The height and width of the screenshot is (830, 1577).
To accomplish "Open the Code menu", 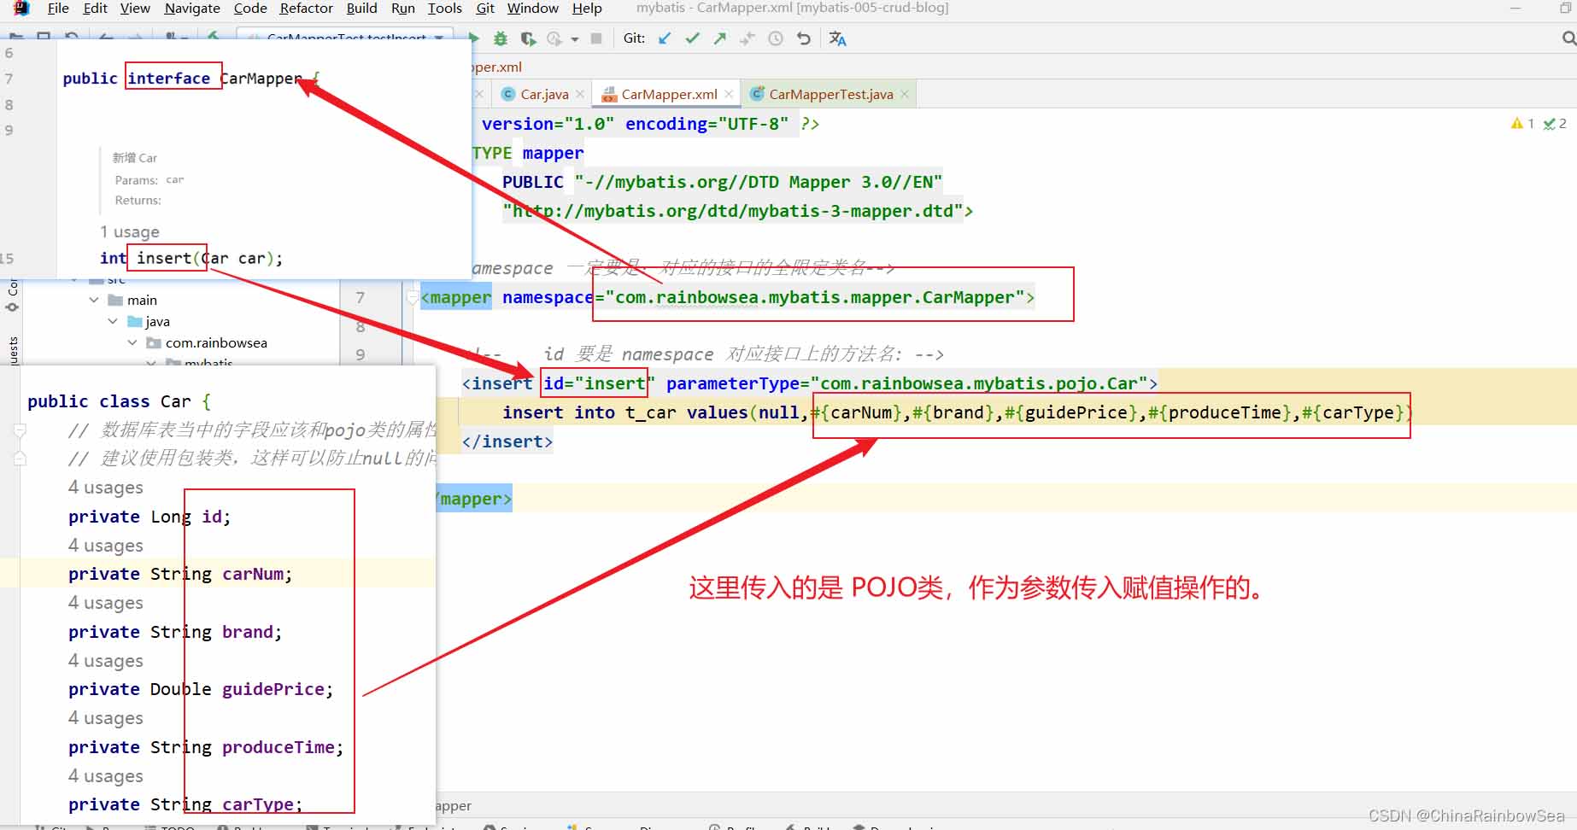I will pyautogui.click(x=250, y=9).
